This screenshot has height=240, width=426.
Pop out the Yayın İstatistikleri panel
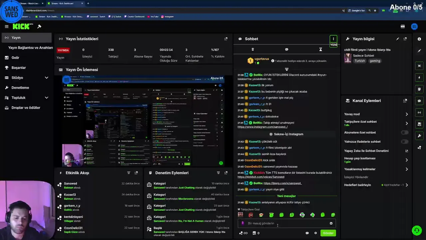(226, 39)
